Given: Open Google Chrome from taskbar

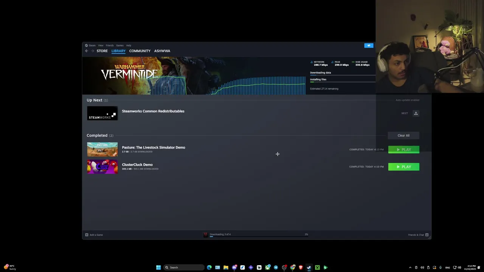Looking at the screenshot, I should pos(293,267).
